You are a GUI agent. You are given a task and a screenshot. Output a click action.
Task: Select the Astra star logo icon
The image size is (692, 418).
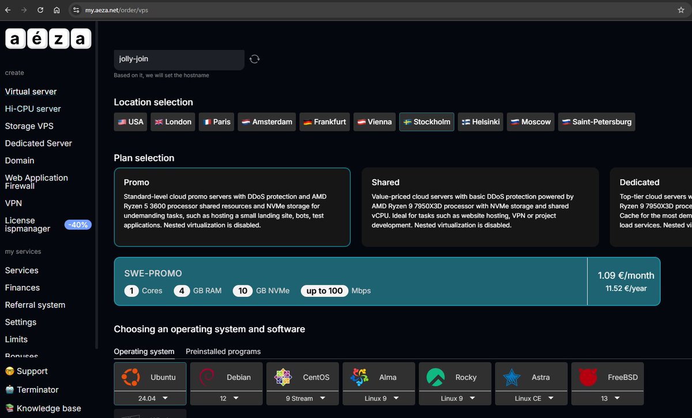[512, 377]
